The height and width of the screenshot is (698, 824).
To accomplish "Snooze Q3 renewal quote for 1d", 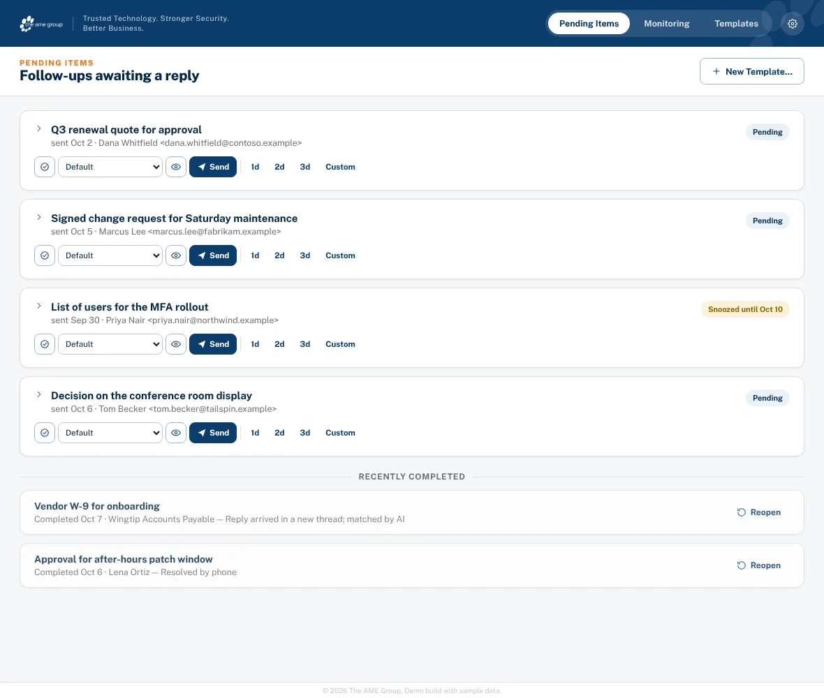I will (255, 167).
